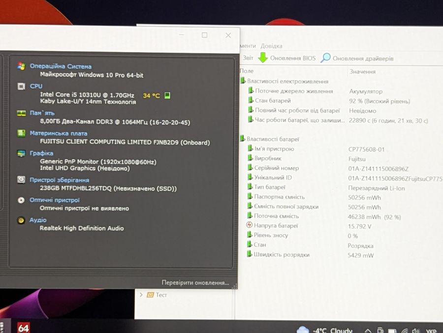Click the icon beside Властивості батареї heading

point(242,138)
